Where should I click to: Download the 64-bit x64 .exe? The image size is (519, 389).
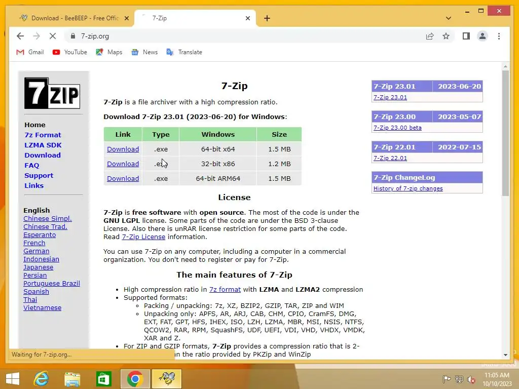tap(123, 149)
